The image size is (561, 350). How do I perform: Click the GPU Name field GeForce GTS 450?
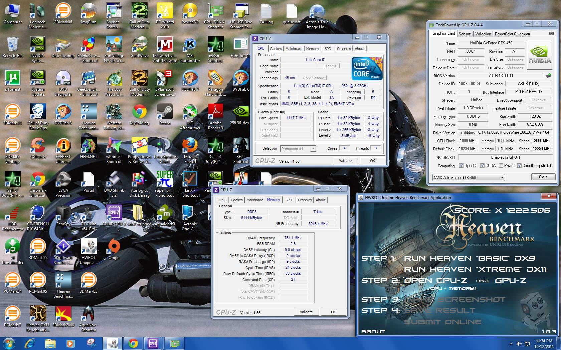coord(491,43)
